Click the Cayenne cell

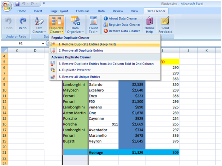[x=103, y=118]
